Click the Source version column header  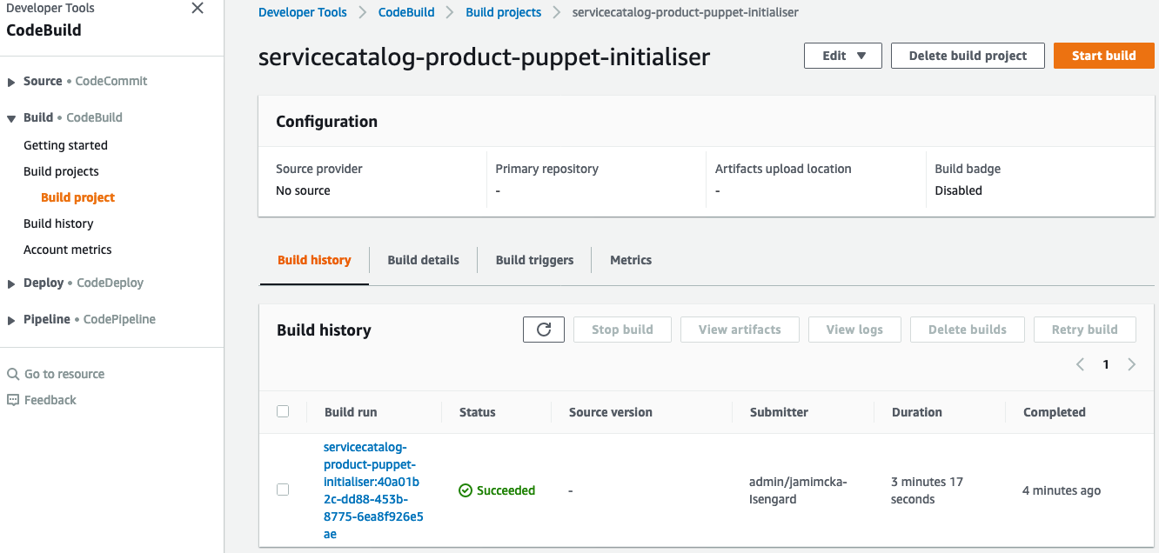[x=611, y=412]
